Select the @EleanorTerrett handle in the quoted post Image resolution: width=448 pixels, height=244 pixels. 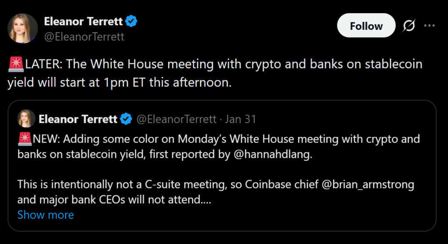coord(176,119)
